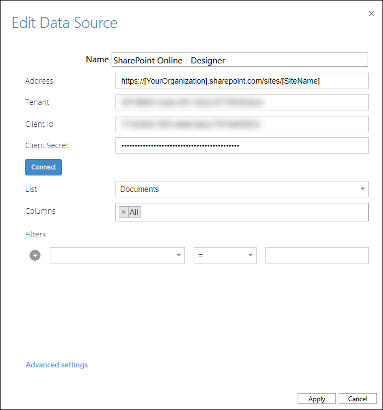Open the filter operator dropdown
383x410 pixels.
pos(225,255)
